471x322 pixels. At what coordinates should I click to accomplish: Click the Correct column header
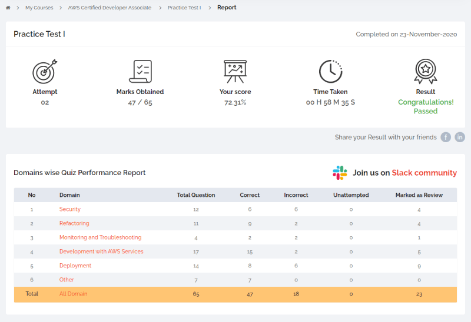(250, 195)
